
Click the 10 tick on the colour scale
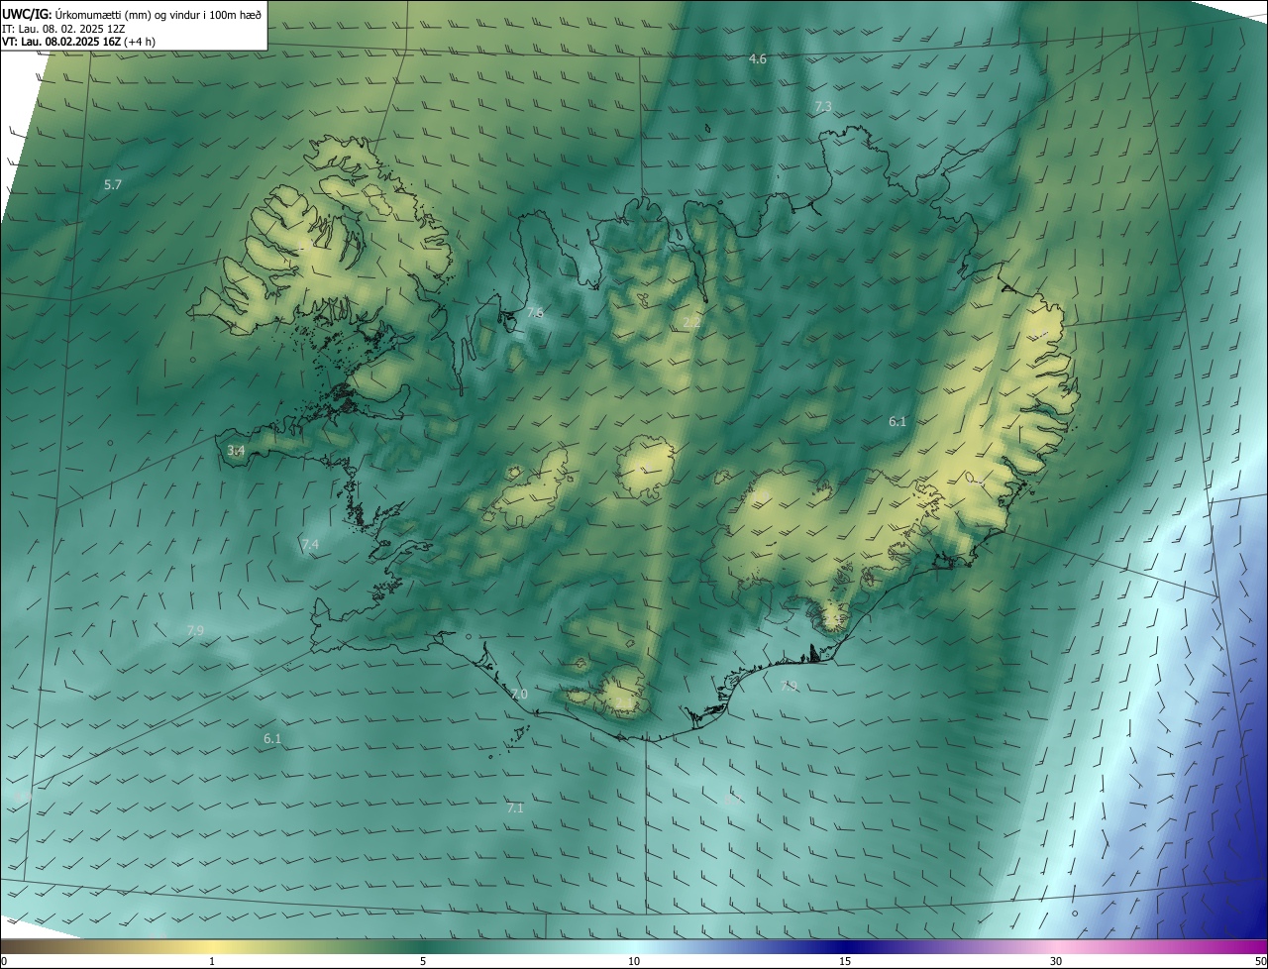(x=634, y=961)
